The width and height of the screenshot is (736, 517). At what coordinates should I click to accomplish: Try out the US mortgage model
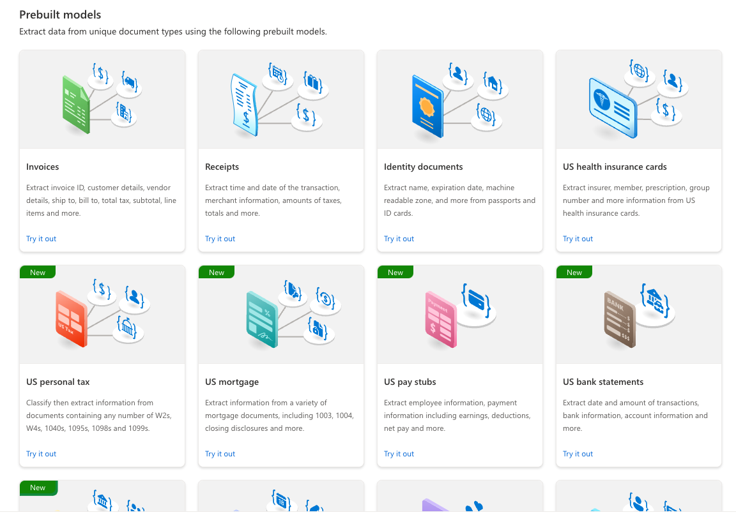220,453
